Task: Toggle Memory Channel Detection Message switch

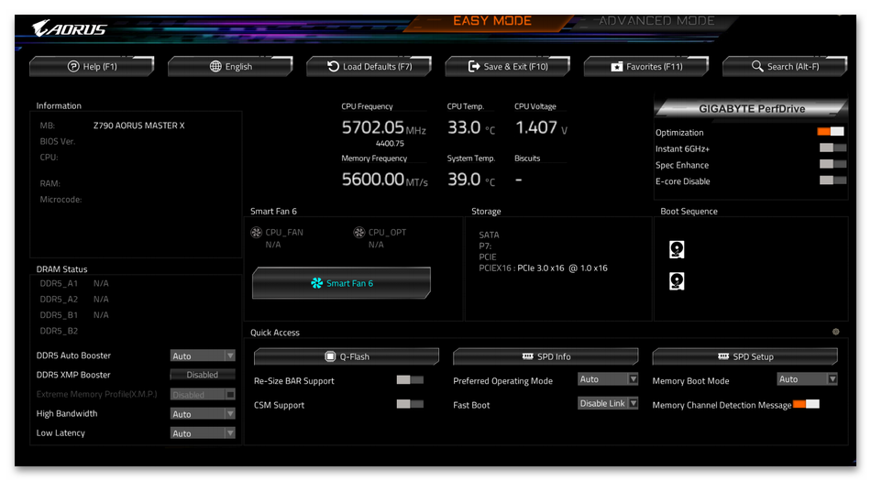Action: pyautogui.click(x=806, y=404)
